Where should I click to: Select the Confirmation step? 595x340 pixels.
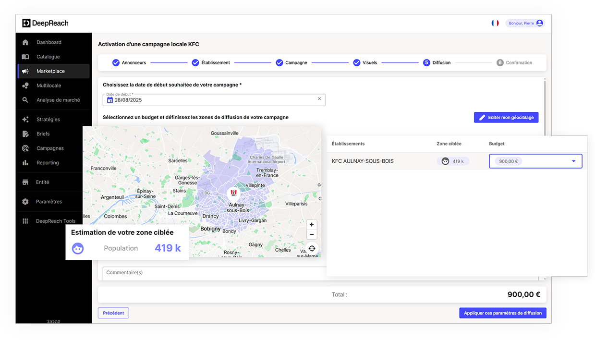click(514, 62)
